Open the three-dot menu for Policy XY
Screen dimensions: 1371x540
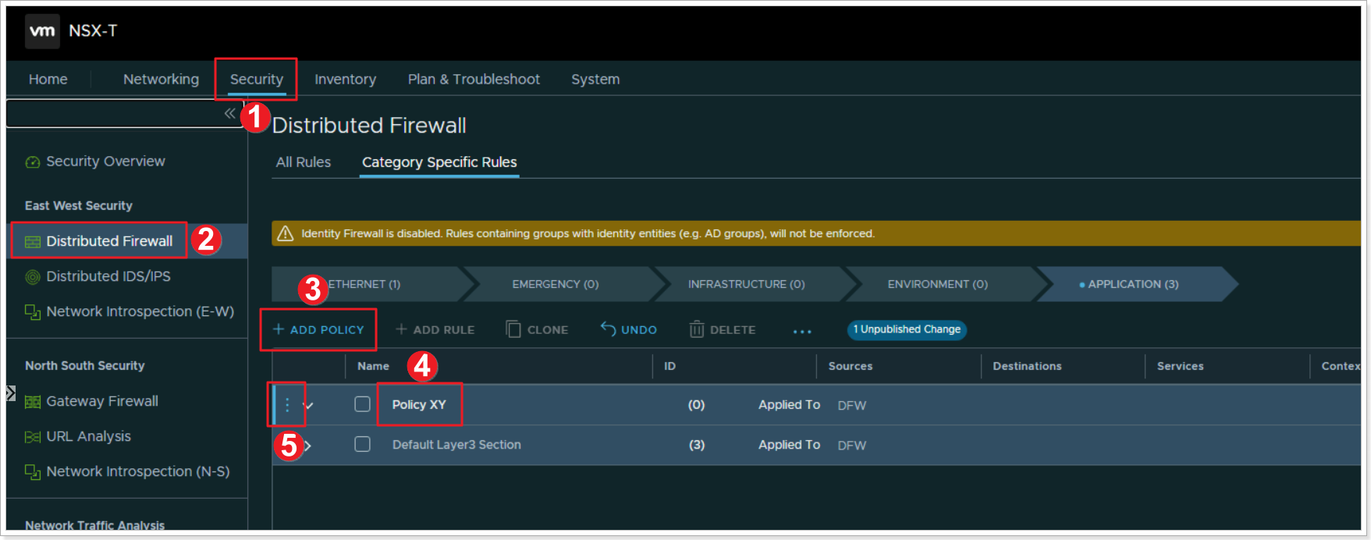pos(287,404)
